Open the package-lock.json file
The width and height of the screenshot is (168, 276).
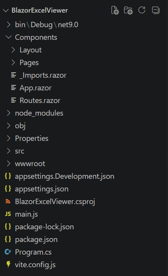tap(44, 227)
